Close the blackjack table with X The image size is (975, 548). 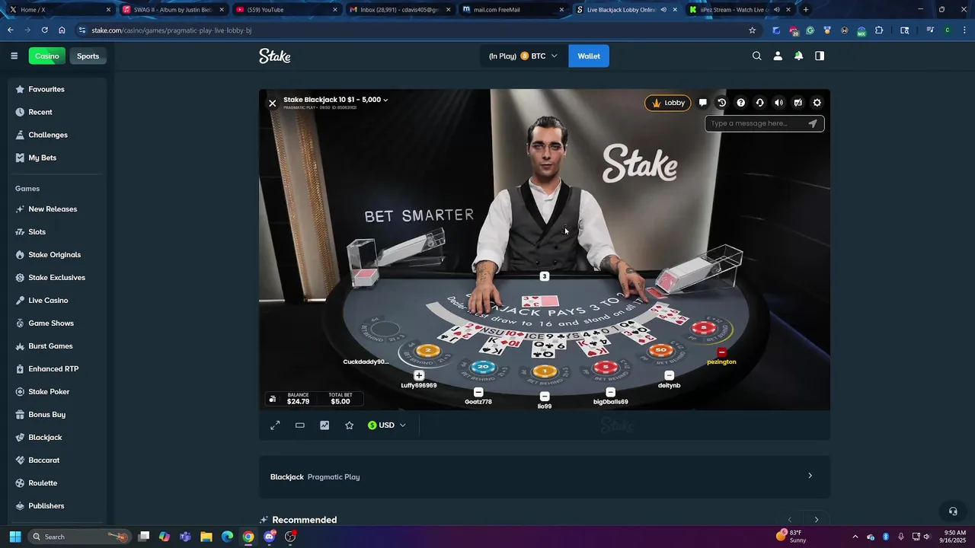(272, 103)
